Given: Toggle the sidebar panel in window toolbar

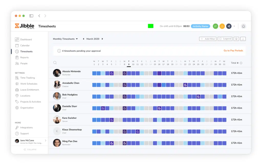Looking at the screenshot, I should coord(31,16).
